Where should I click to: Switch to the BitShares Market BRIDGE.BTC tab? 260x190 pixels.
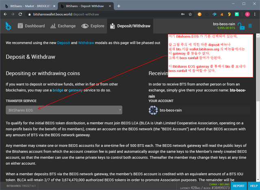pos(30,6)
